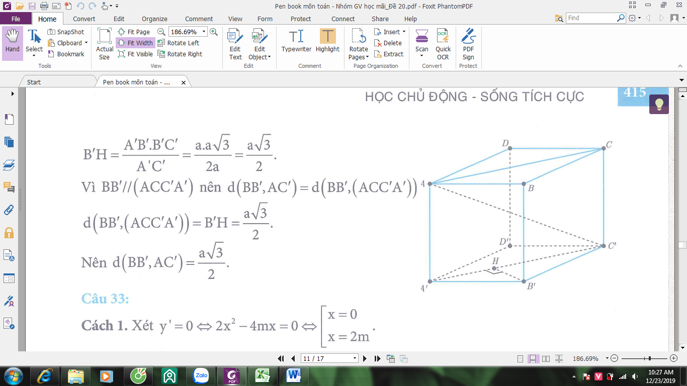Click in the Find search field
Viewport: 687px width, 386px height.
pos(590,18)
